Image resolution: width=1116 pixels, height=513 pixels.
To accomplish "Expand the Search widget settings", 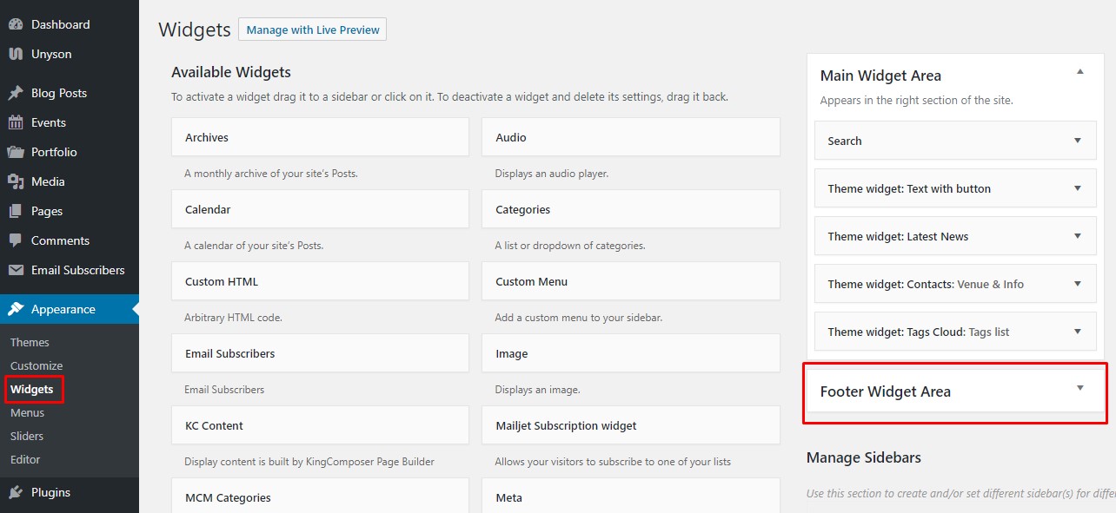I will tap(1077, 141).
